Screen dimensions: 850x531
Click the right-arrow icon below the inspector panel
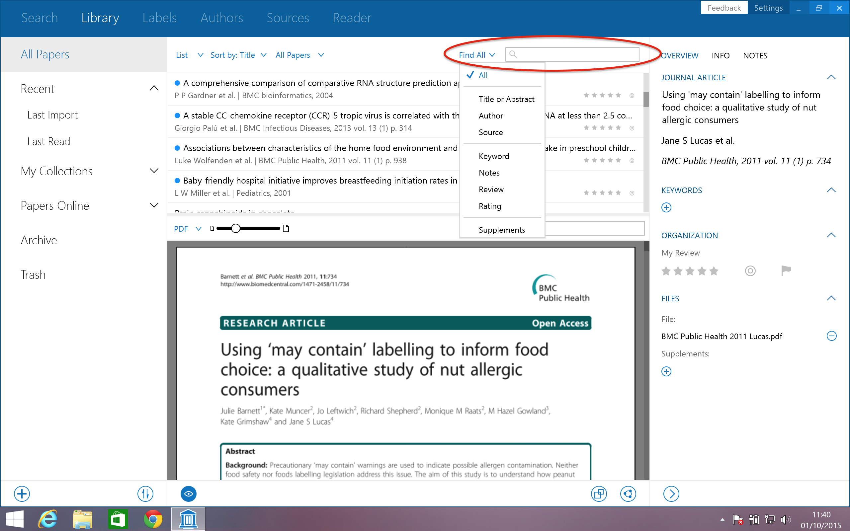click(671, 494)
